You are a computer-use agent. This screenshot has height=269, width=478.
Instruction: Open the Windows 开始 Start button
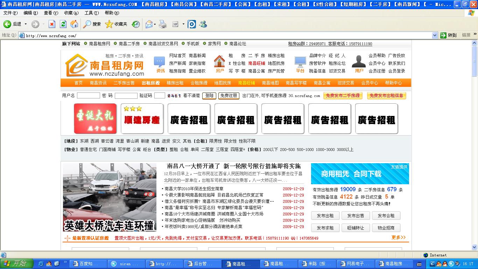17,264
